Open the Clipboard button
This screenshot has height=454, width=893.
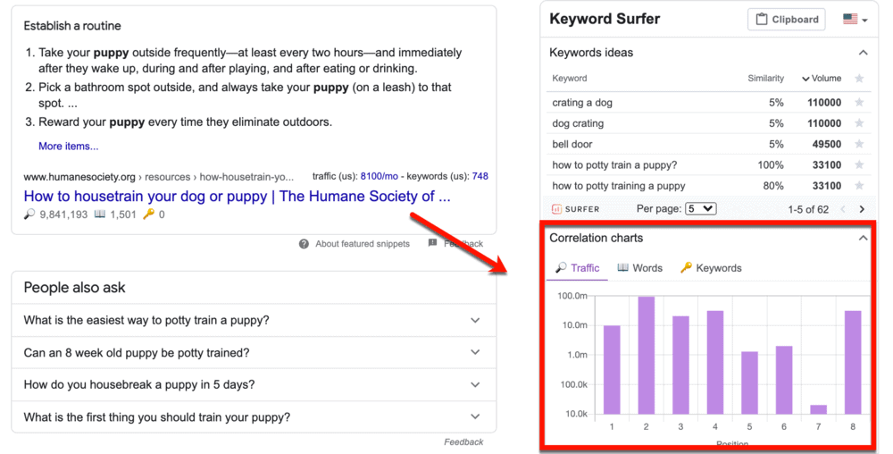pos(786,20)
